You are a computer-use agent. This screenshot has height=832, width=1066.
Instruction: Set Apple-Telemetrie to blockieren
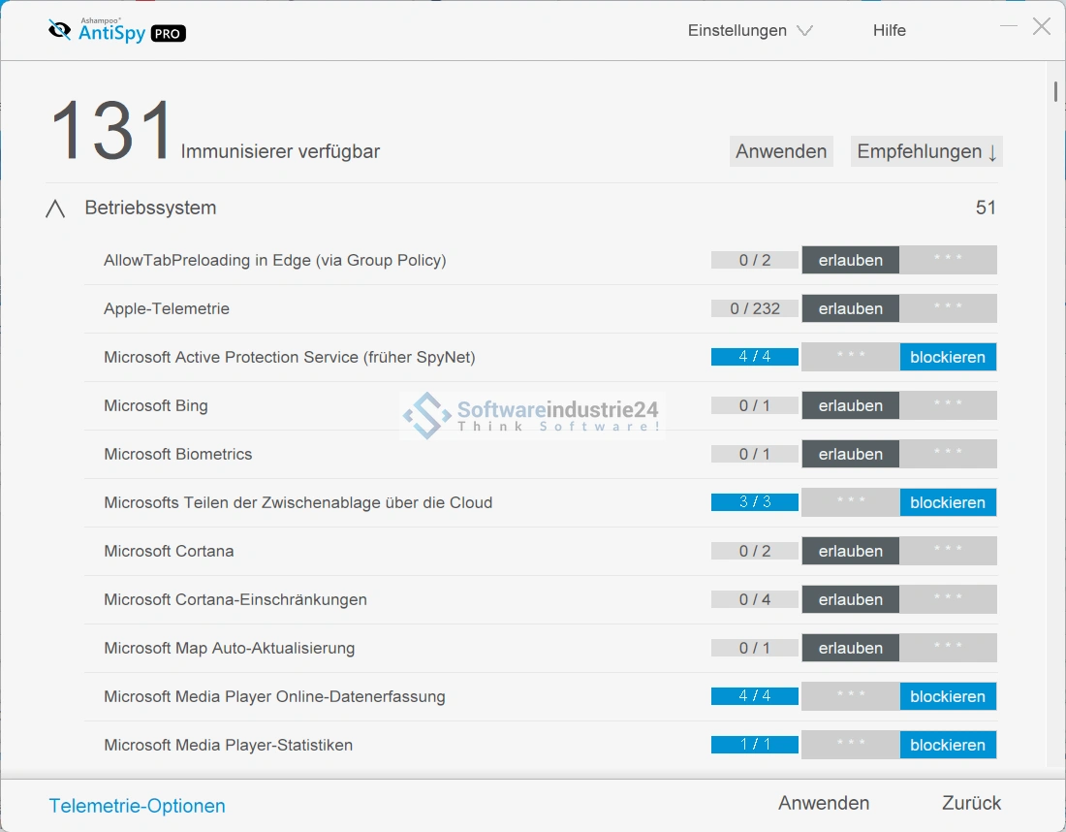pos(948,308)
